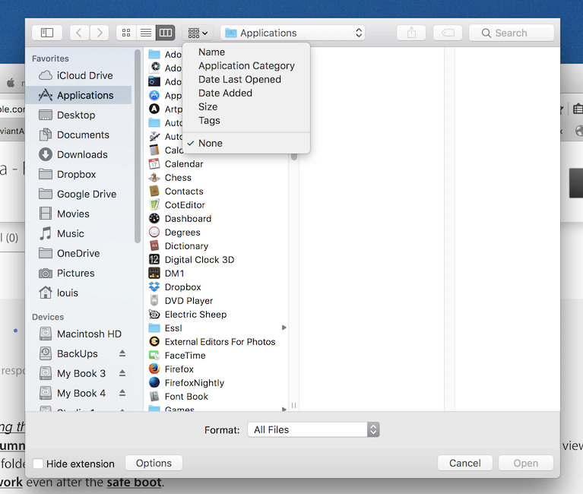This screenshot has width=583, height=494.
Task: Open Downloads in the sidebar
Action: (x=78, y=154)
